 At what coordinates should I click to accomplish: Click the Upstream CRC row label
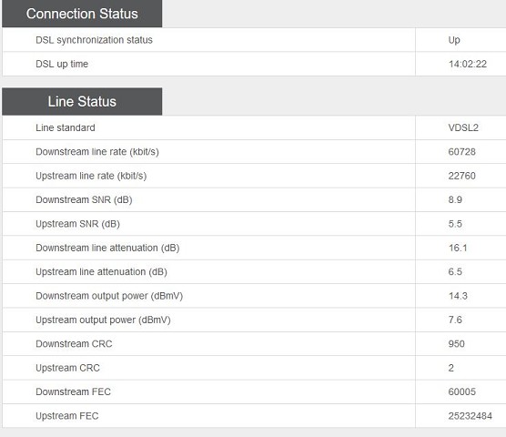pos(67,368)
